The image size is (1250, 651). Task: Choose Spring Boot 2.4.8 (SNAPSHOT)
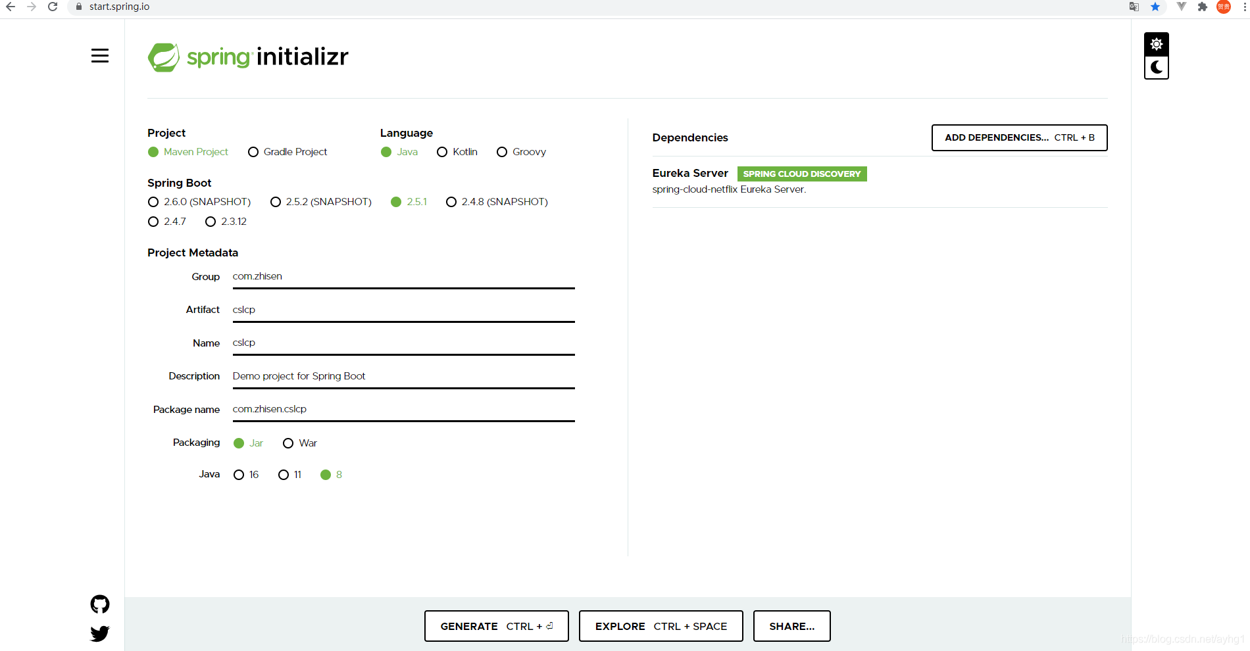pyautogui.click(x=497, y=202)
